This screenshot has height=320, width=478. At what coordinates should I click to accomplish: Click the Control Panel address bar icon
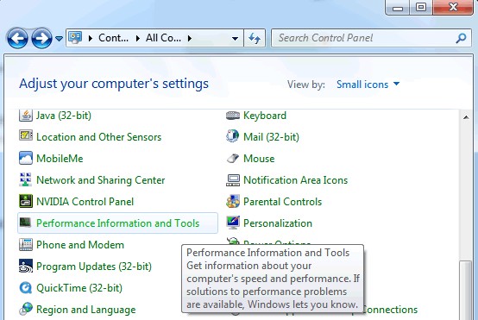pyautogui.click(x=75, y=38)
